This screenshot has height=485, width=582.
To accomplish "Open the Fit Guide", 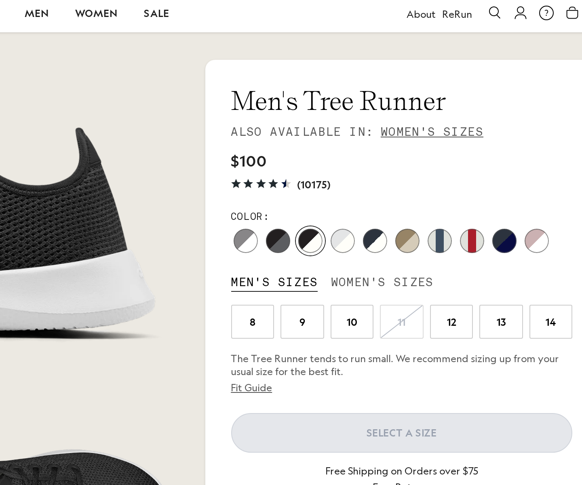I will 251,388.
